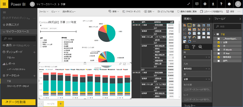Select the area chart visual

[189, 29]
